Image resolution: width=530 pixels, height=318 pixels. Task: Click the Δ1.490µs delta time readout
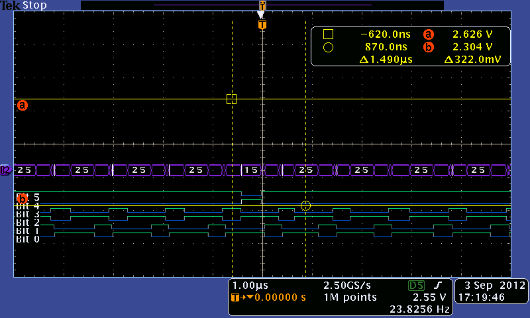[x=386, y=60]
